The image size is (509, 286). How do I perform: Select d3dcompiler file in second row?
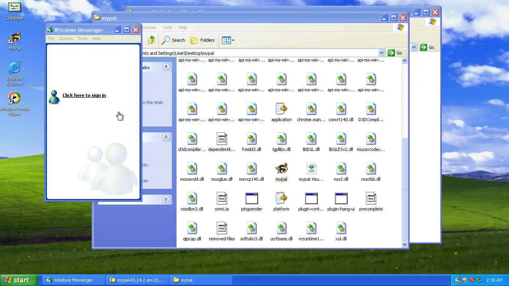click(x=192, y=139)
